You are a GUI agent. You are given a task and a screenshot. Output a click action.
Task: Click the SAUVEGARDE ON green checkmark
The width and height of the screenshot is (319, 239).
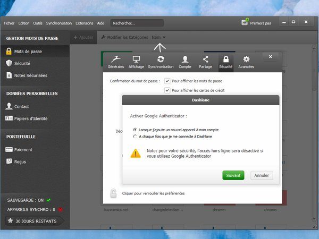pyautogui.click(x=48, y=200)
